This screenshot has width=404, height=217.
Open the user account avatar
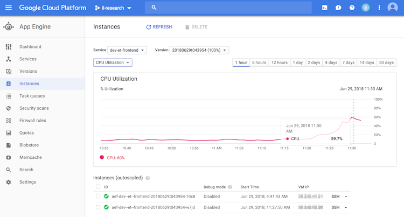tap(393, 8)
